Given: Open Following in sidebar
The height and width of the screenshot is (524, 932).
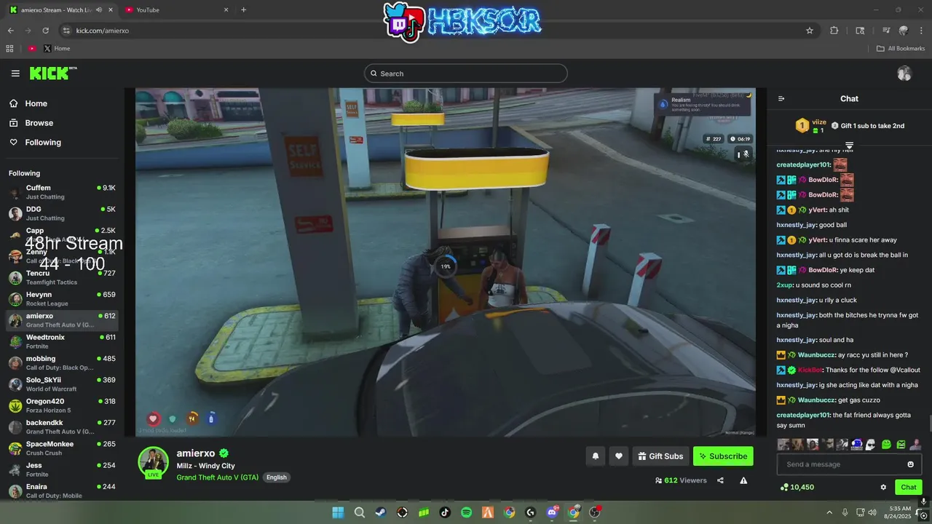Looking at the screenshot, I should [x=36, y=142].
